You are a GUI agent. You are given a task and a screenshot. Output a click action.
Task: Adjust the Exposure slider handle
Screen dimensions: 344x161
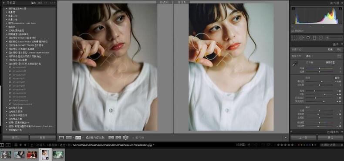[322, 81]
